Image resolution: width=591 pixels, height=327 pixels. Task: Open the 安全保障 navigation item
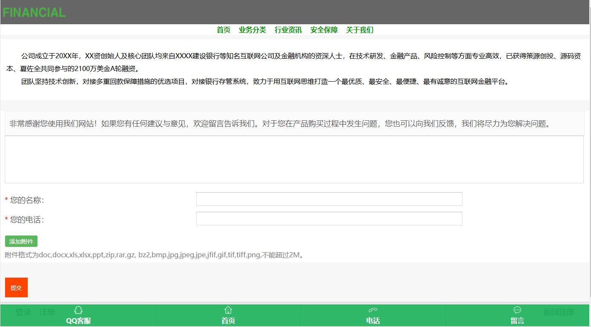coord(324,30)
